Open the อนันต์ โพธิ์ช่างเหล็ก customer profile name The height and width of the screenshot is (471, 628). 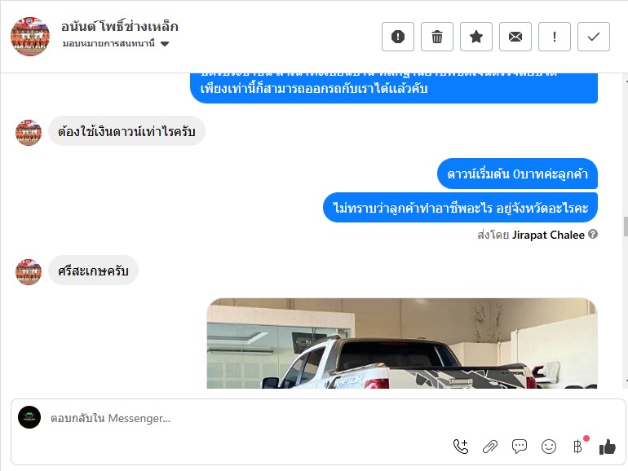(x=120, y=27)
